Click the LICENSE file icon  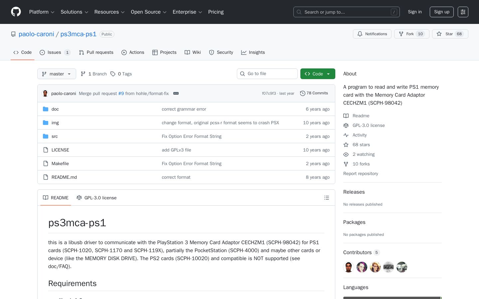pyautogui.click(x=46, y=150)
